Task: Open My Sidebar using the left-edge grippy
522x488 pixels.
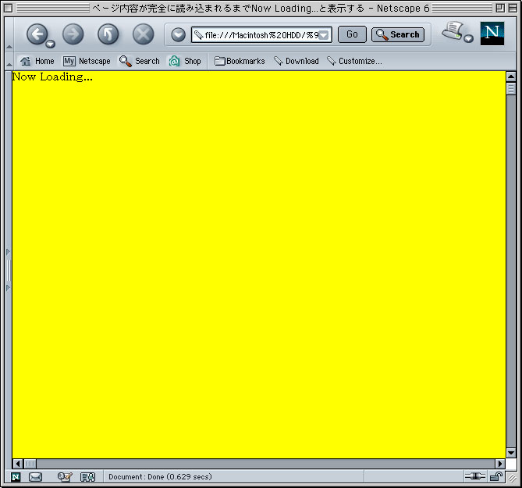Action: 9,270
